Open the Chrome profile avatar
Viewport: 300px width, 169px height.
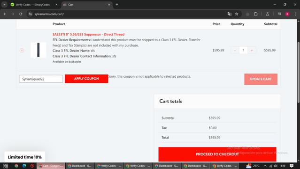[287, 14]
